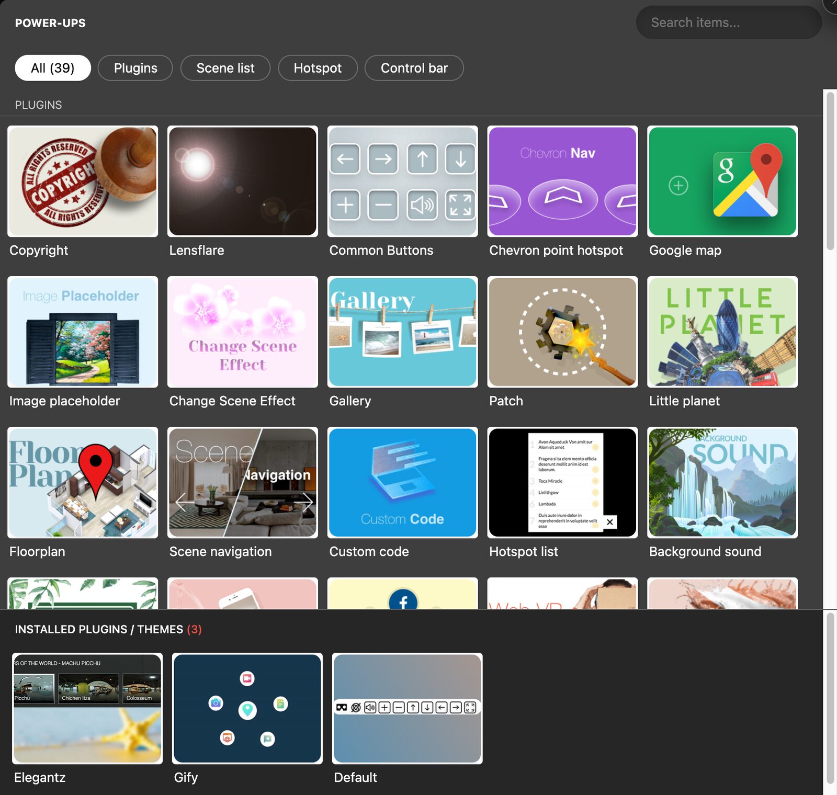
Task: Click the Copyright label text
Action: (39, 251)
